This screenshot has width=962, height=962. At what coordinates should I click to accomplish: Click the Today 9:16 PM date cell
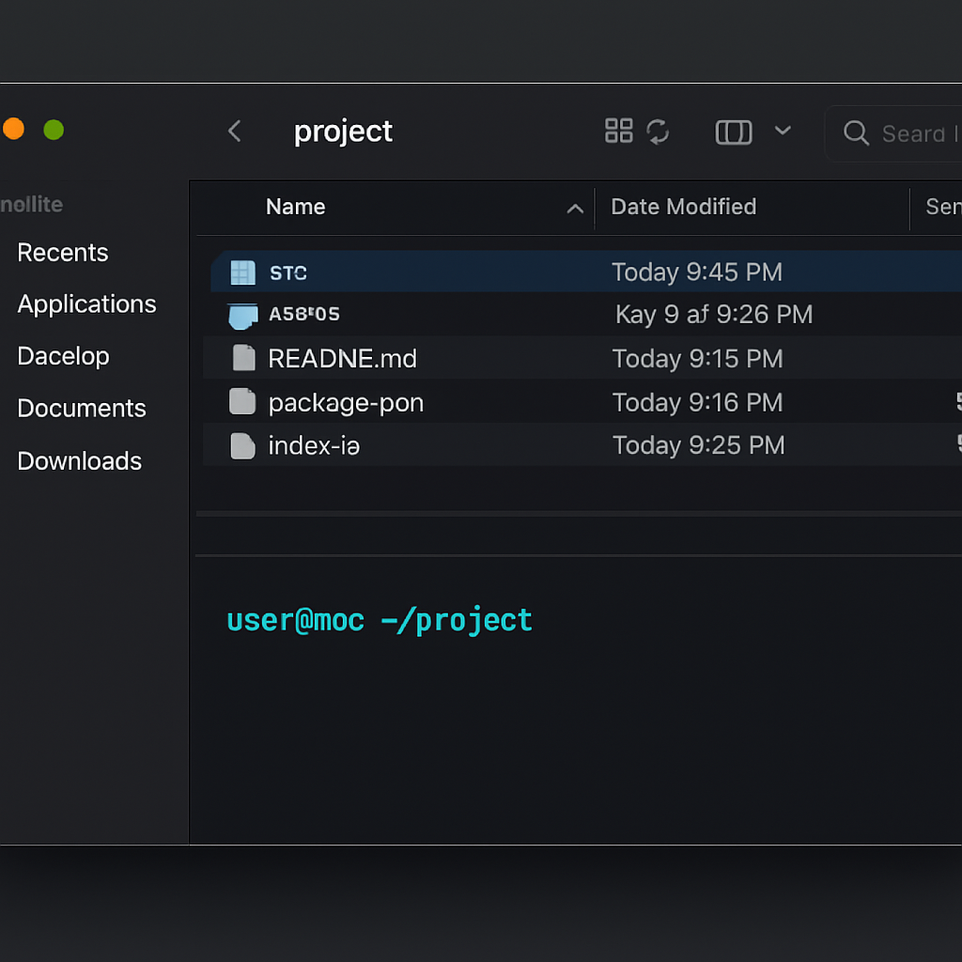(x=698, y=403)
